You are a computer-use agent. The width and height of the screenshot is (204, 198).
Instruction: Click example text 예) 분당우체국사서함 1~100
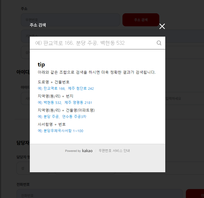(x=60, y=131)
